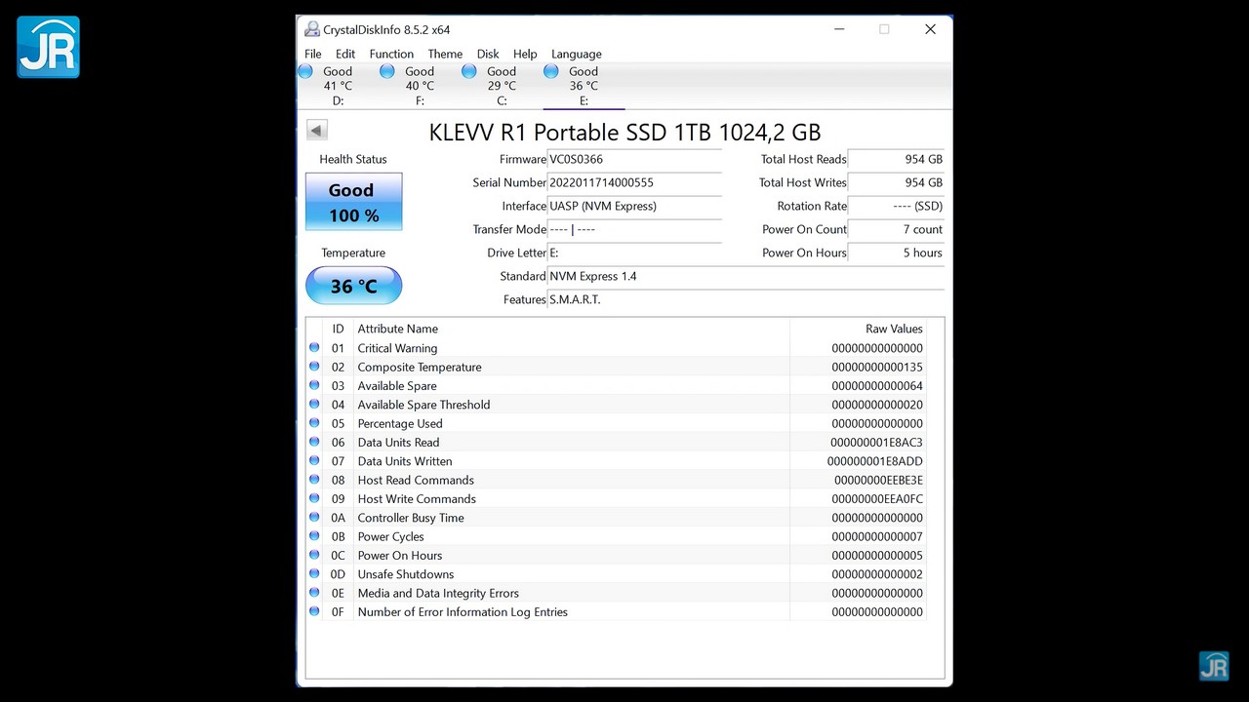
Task: Click the Serial Number field
Action: point(634,182)
